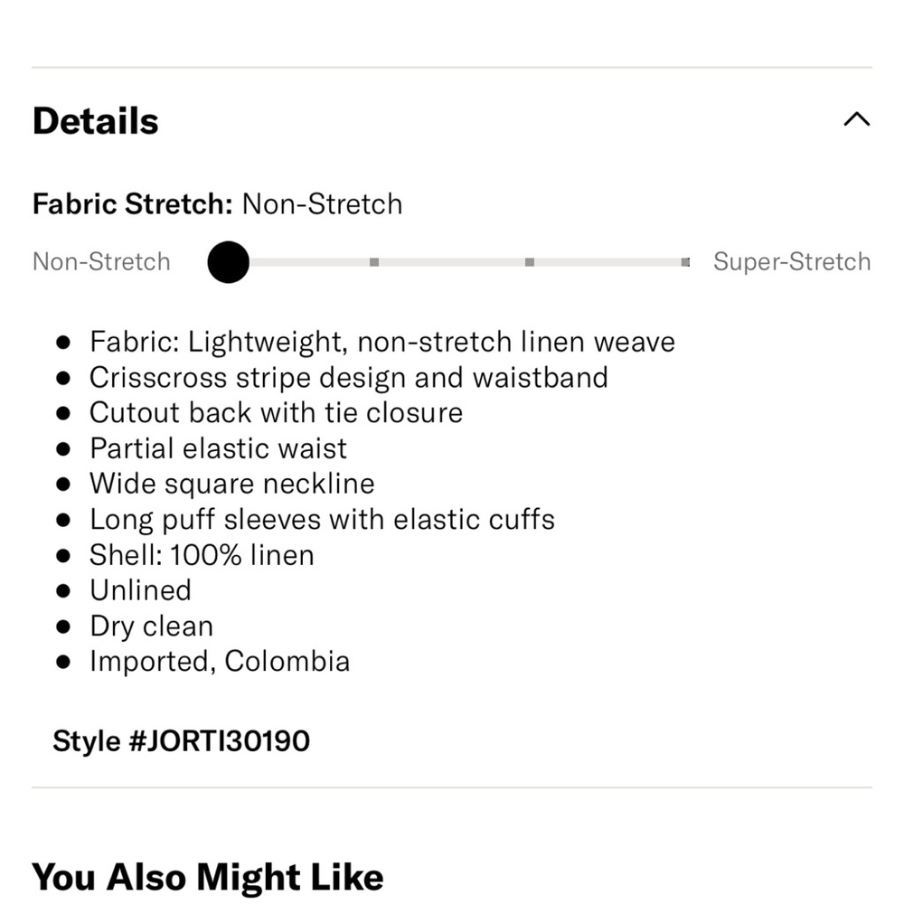Screen dimensions: 904x904
Task: Click the Details section heading
Action: tap(96, 121)
